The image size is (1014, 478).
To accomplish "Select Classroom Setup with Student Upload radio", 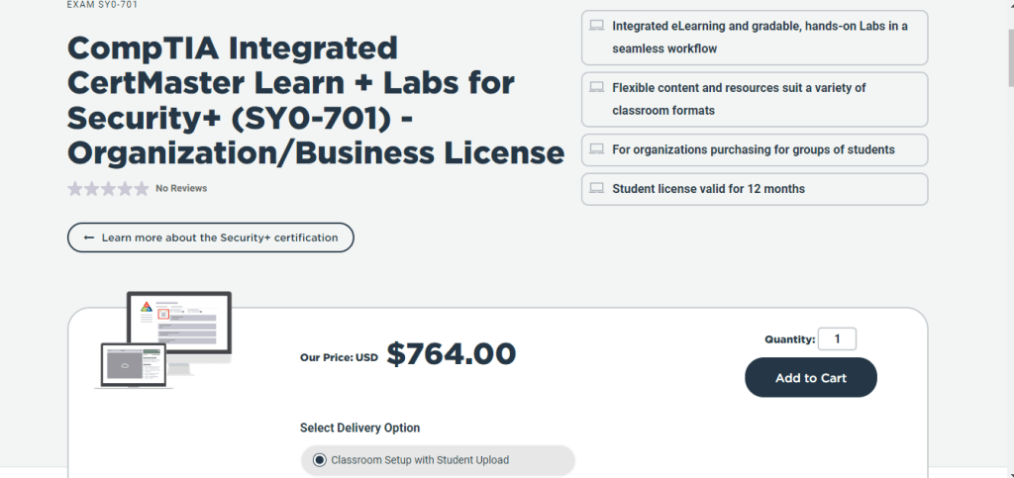I will pyautogui.click(x=319, y=460).
